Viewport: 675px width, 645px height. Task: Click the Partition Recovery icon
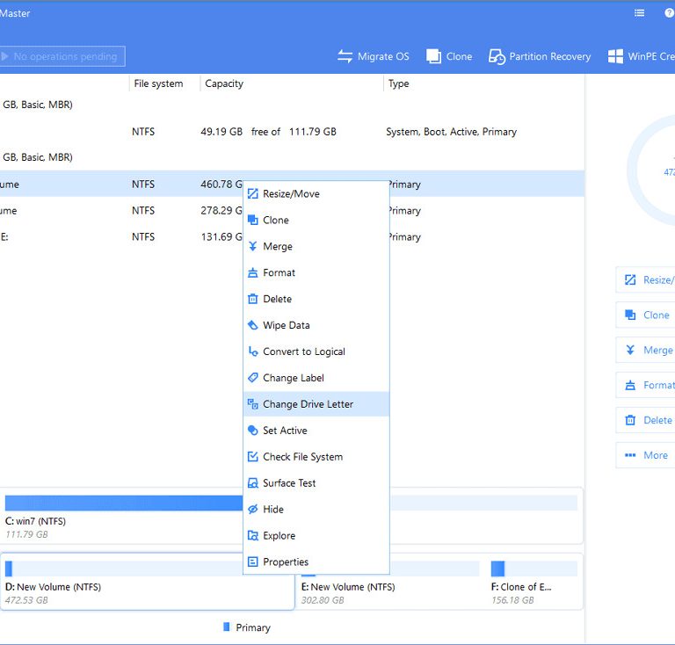(497, 56)
